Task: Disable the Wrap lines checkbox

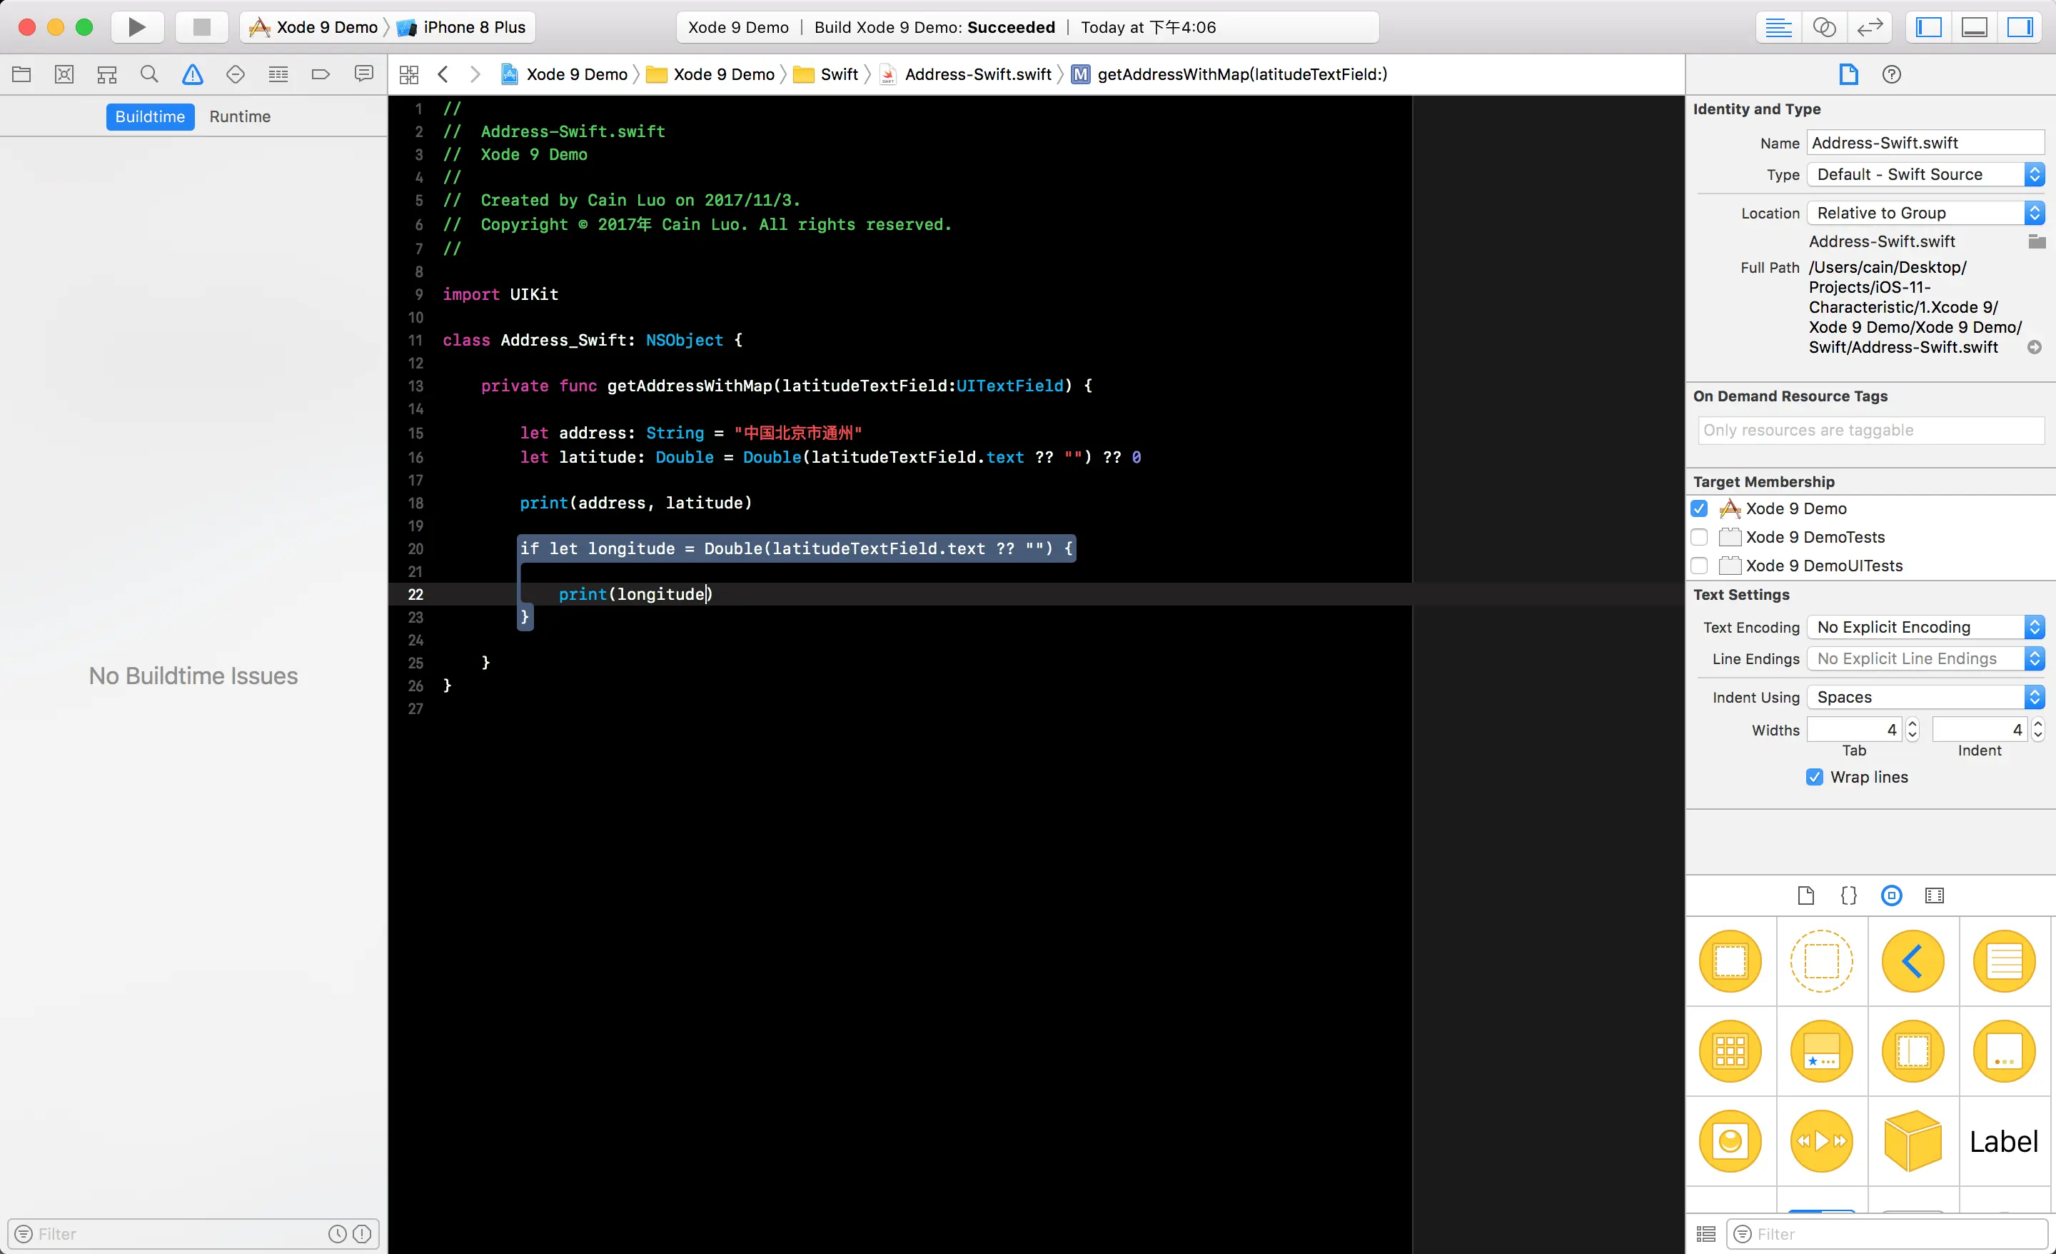Action: 1814,777
